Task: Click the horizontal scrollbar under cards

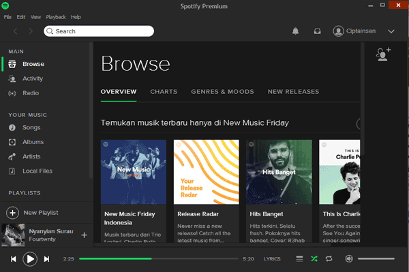Action: coord(212,245)
